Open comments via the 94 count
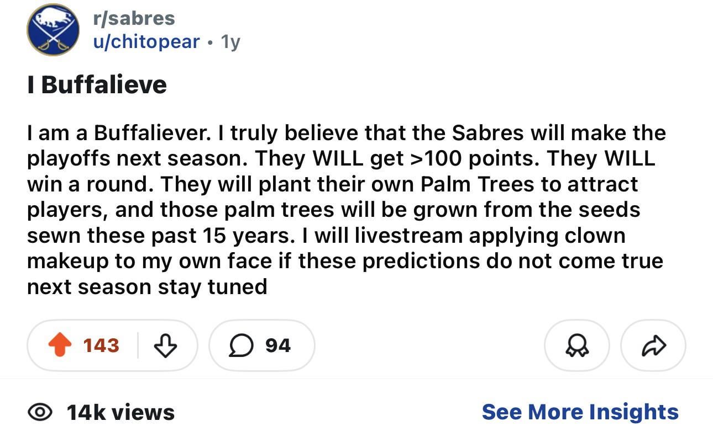713x437 pixels. (x=278, y=345)
